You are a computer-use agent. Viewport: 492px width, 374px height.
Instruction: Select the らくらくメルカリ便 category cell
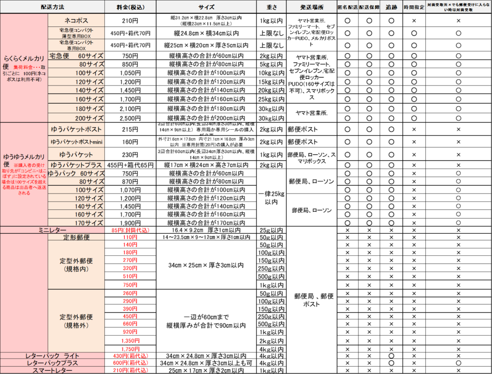point(24,68)
